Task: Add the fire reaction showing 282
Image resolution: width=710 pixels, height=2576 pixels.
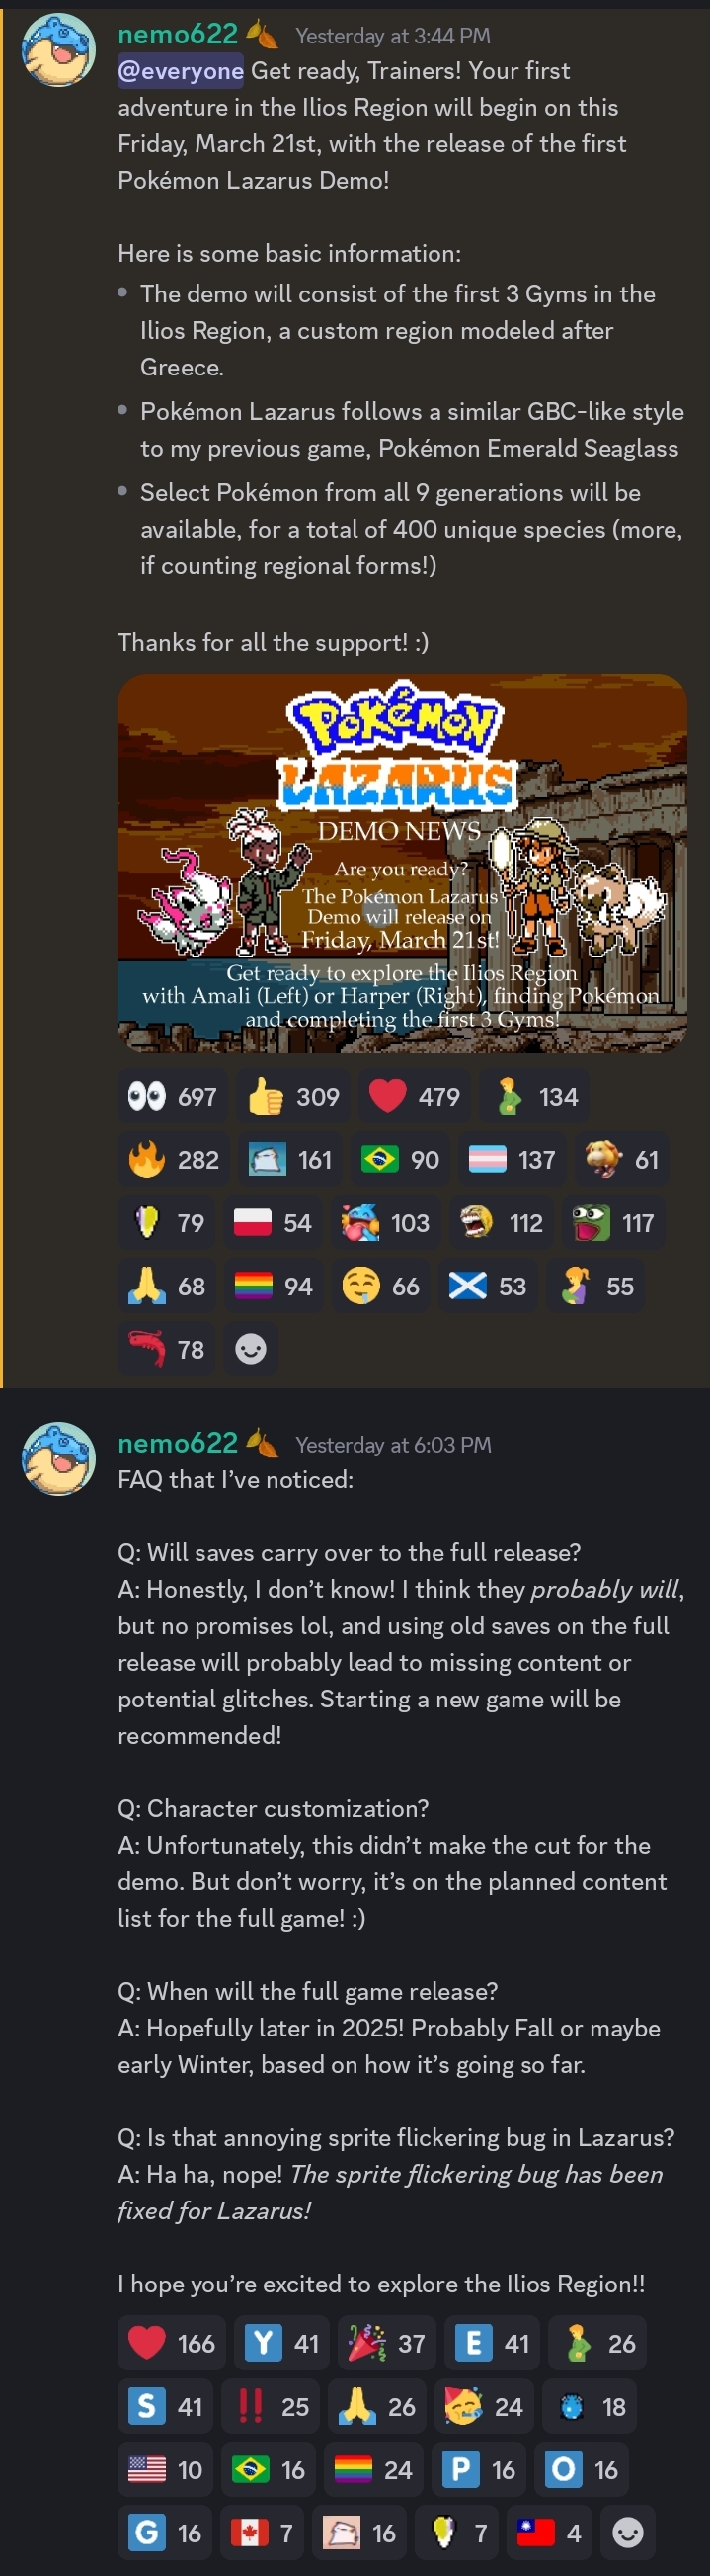Action: point(173,1159)
